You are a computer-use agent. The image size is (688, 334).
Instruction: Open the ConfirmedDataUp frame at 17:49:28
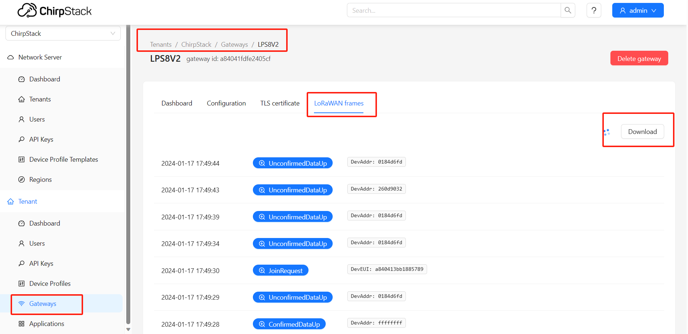pos(289,324)
